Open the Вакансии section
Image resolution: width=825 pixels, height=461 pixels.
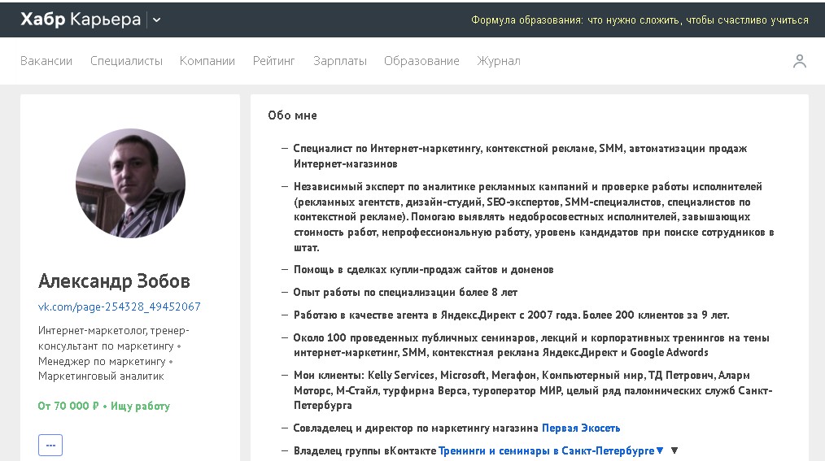tap(46, 61)
